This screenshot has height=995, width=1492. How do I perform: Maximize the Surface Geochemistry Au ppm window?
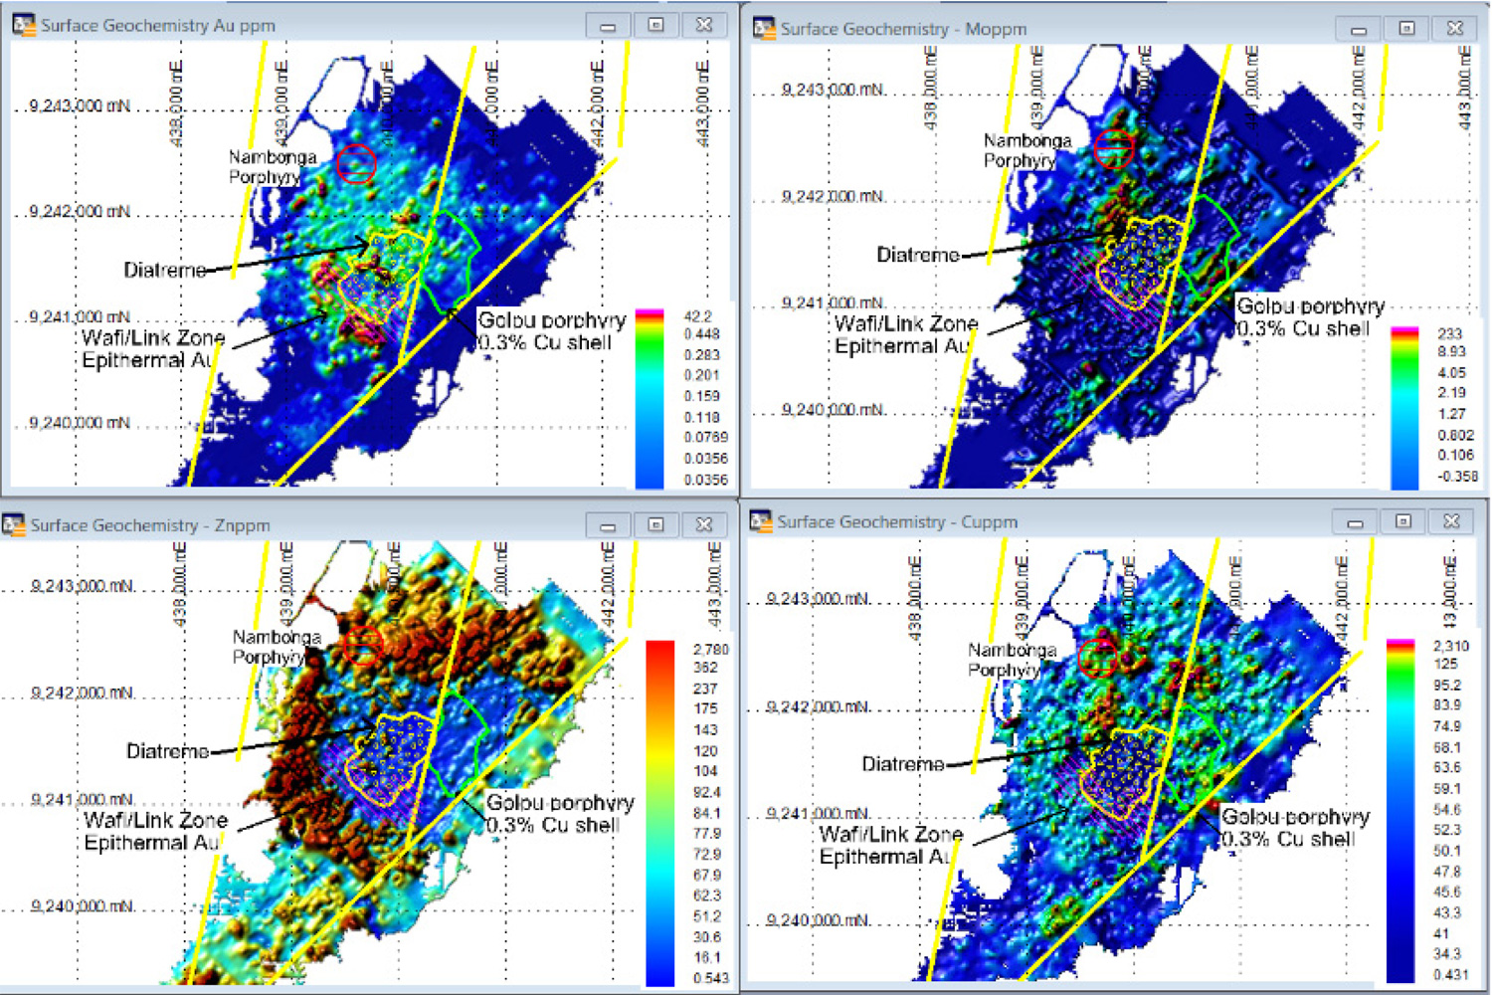coord(656,26)
